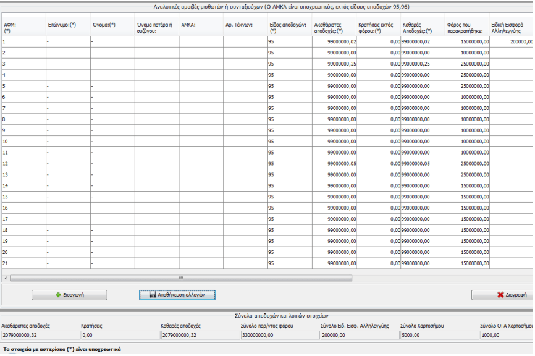
Task: Click row 1 net earnings cell 99000000,02
Action: point(423,41)
